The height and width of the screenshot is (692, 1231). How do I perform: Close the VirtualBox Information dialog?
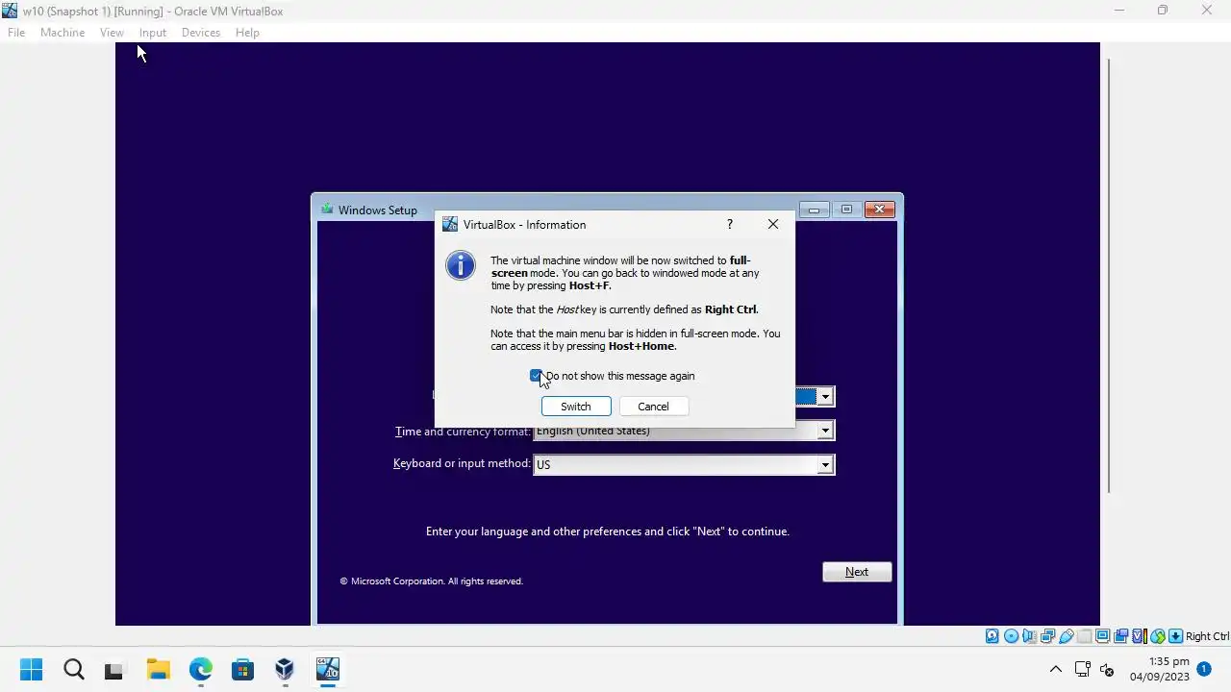click(x=773, y=224)
